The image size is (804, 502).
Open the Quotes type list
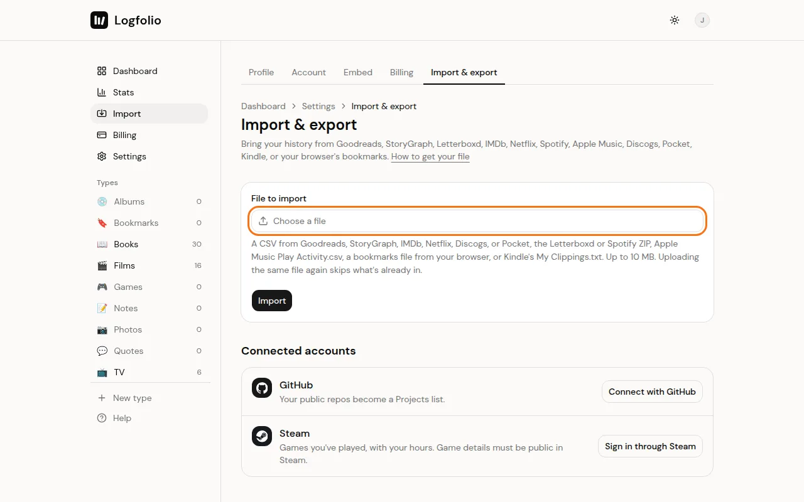(149, 351)
